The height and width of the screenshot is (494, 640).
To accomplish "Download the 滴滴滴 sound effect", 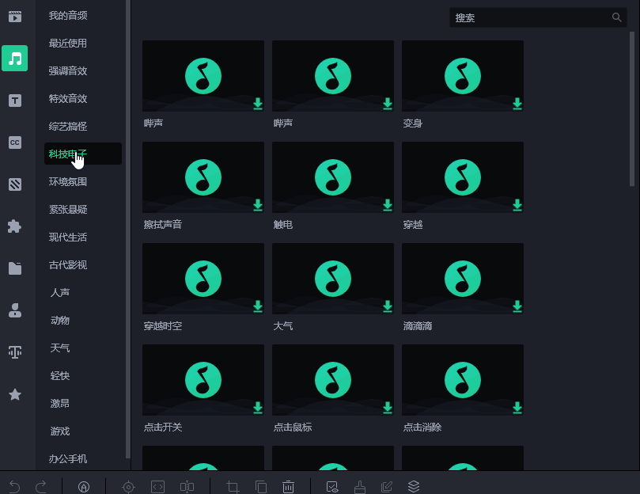I will [x=517, y=306].
